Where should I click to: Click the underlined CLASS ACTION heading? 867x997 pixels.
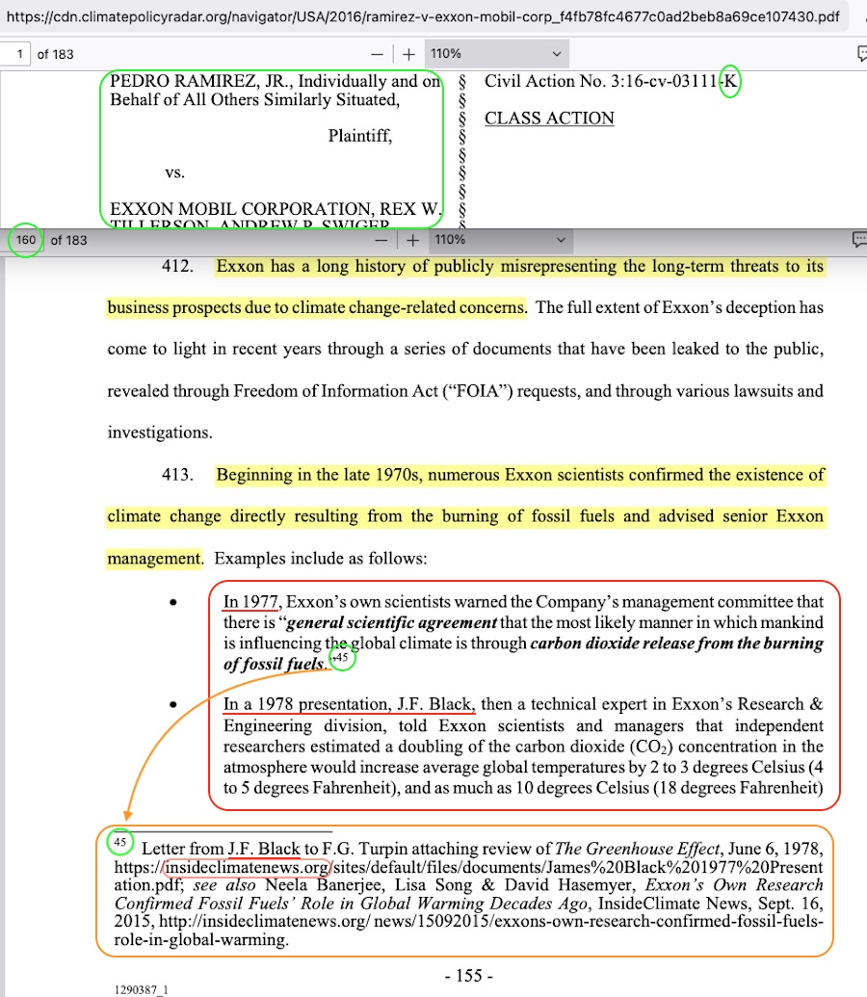[x=549, y=118]
